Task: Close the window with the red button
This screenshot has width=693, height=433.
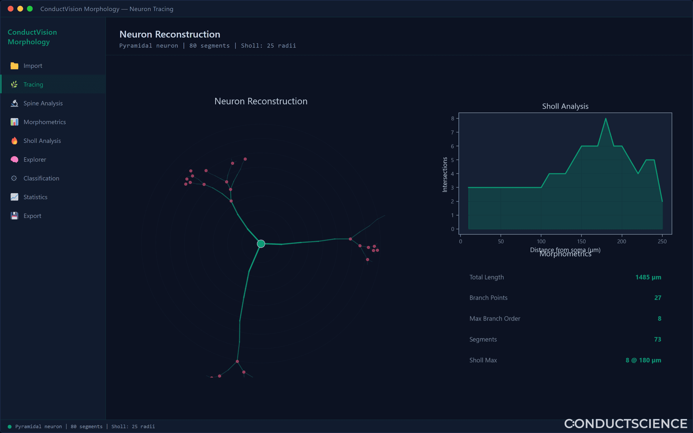Action: 10,9
